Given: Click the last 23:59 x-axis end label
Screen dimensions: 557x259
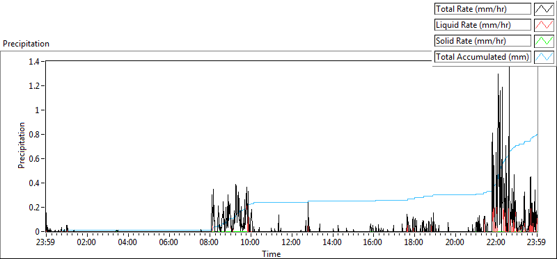Looking at the screenshot, I should click(x=537, y=243).
